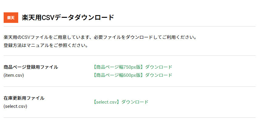Click the (item.csv) filename text

coord(14,75)
